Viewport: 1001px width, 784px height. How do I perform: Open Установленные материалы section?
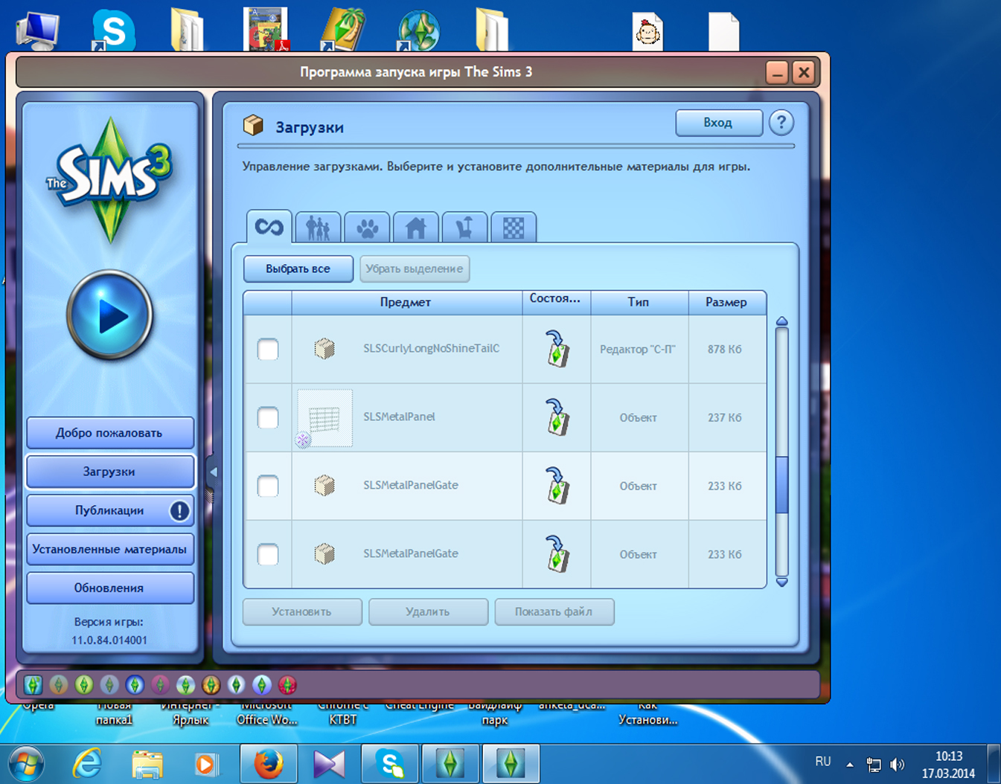coord(110,549)
